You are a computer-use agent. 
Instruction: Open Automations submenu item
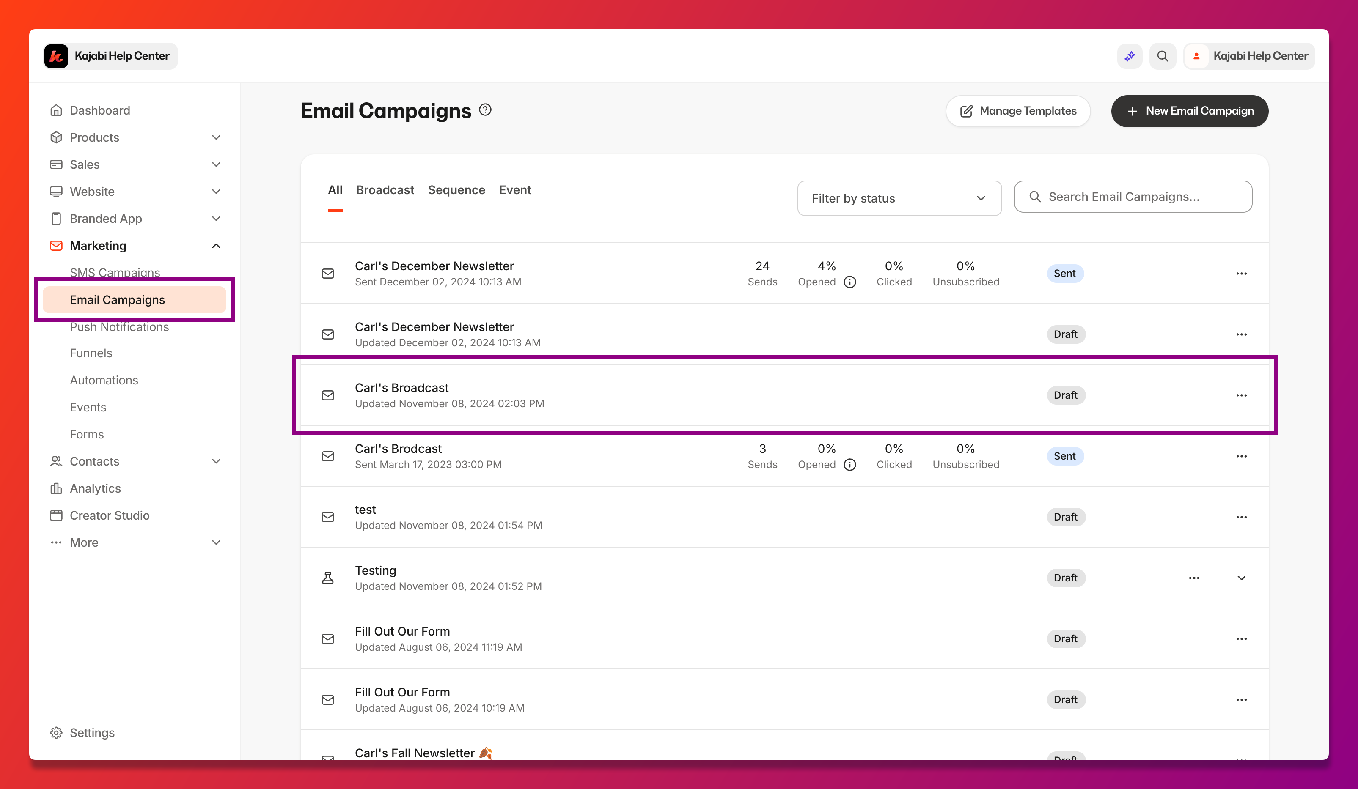104,380
